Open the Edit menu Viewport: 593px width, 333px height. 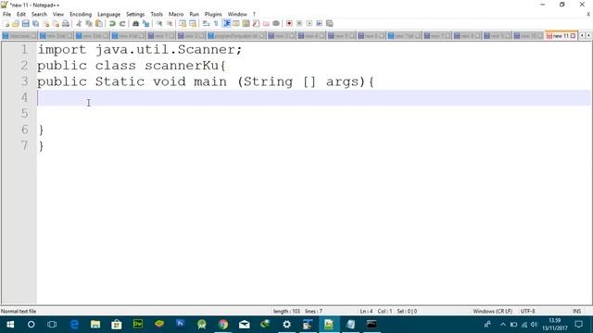coord(21,15)
